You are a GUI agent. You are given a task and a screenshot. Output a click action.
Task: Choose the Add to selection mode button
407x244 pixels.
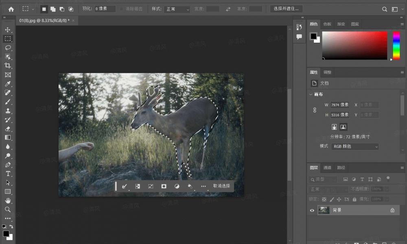click(53, 9)
